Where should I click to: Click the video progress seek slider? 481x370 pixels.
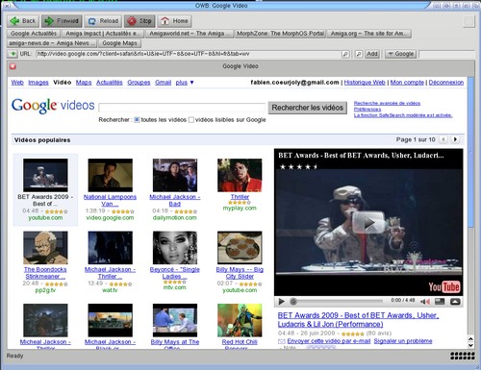pyautogui.click(x=338, y=302)
